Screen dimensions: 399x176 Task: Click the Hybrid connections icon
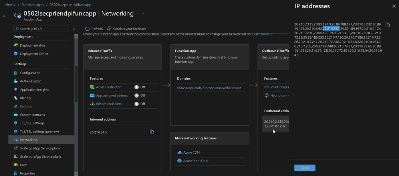click(266, 95)
